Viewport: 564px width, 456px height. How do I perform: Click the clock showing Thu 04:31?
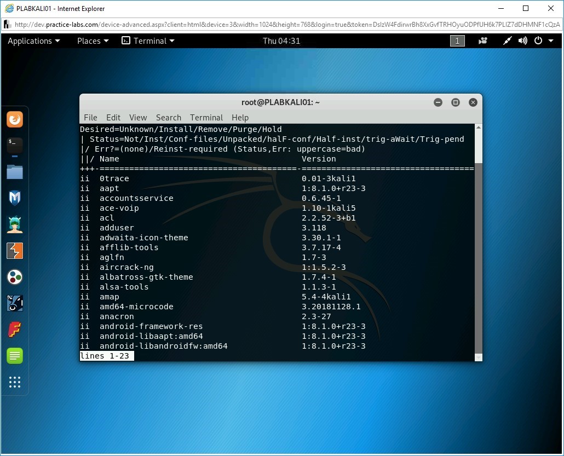pyautogui.click(x=281, y=41)
